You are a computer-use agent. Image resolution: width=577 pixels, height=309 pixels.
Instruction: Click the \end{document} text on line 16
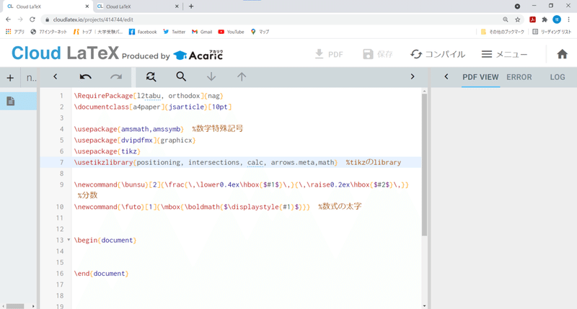click(101, 274)
